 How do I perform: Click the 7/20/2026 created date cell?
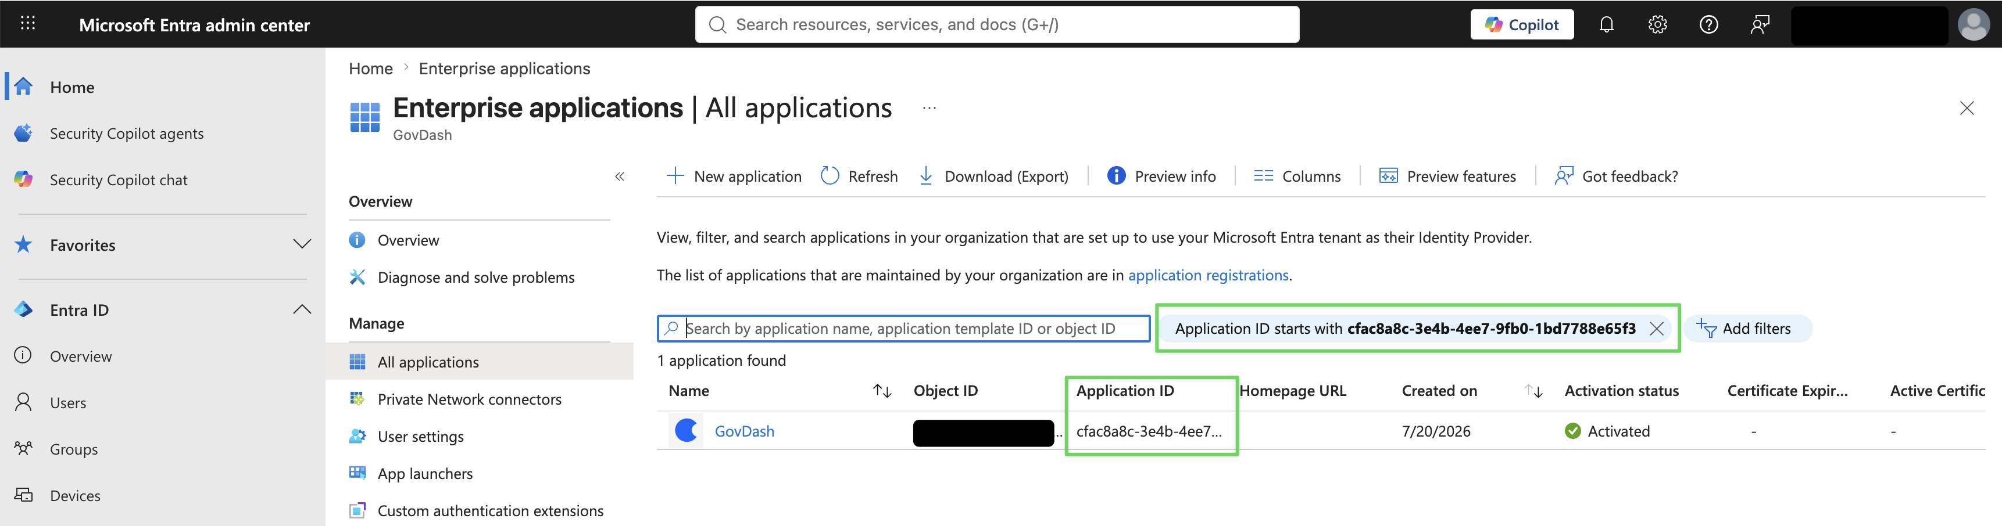pyautogui.click(x=1435, y=431)
